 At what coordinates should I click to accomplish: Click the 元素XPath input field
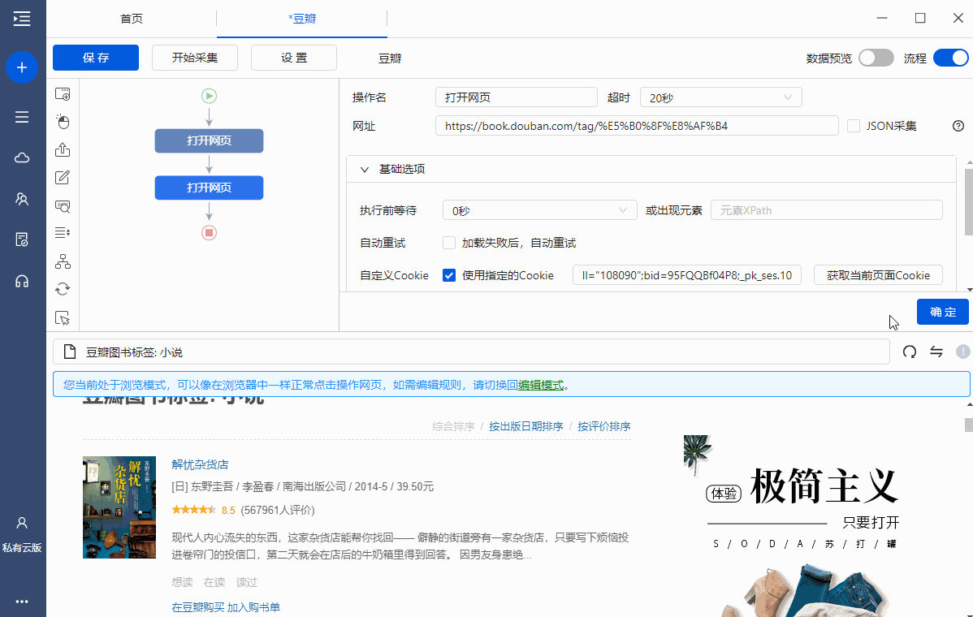827,210
